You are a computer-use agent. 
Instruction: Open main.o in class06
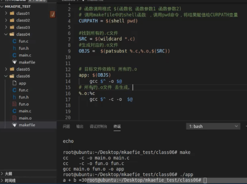pyautogui.click(x=25, y=118)
